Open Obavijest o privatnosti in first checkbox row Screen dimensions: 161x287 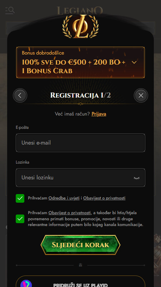(104, 198)
